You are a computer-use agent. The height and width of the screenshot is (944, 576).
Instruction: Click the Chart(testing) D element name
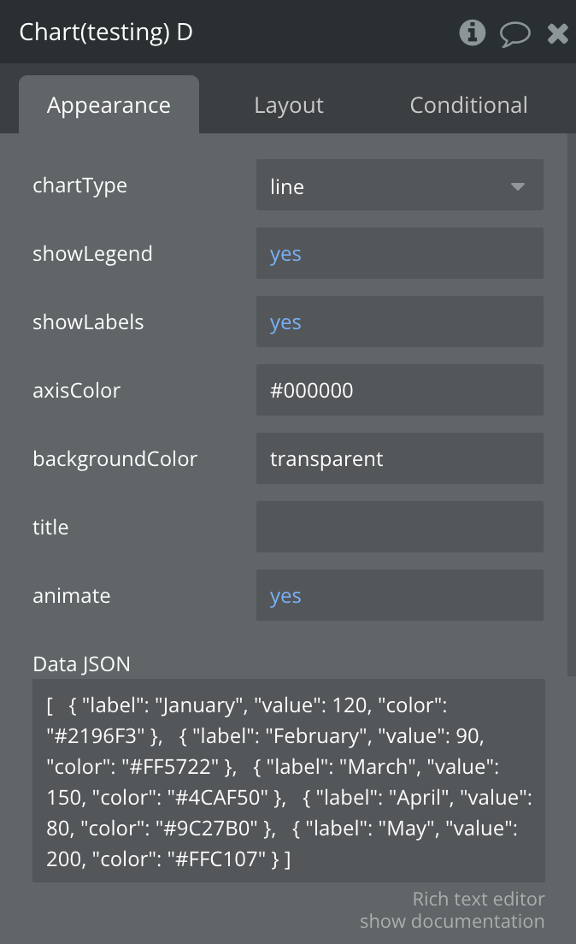pyautogui.click(x=106, y=32)
